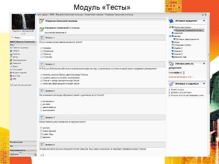The height and width of the screenshot is (164, 219).
Task: Open the home page icon in the left menu
Action: point(11,48)
